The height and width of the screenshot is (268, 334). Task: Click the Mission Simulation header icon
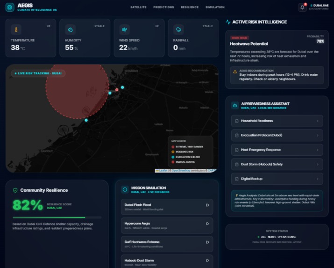click(125, 189)
